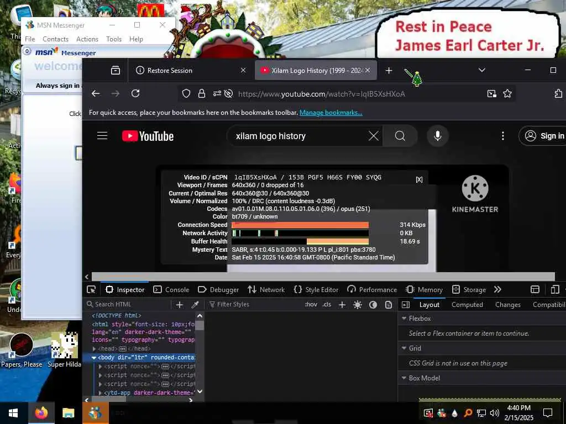Click the Manage bookmarks link

(x=331, y=113)
